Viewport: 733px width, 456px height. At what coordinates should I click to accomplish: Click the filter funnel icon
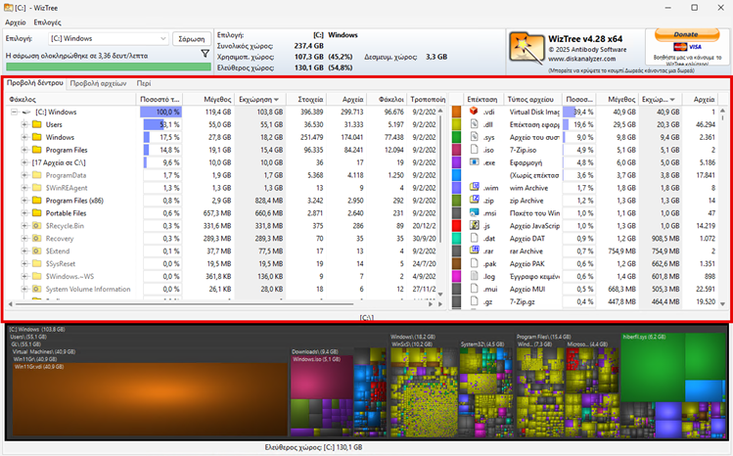(x=206, y=54)
